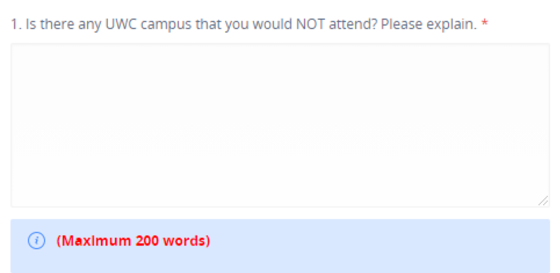Click the word "words)" in the banner
Image resolution: width=560 pixels, height=273 pixels.
(x=187, y=241)
